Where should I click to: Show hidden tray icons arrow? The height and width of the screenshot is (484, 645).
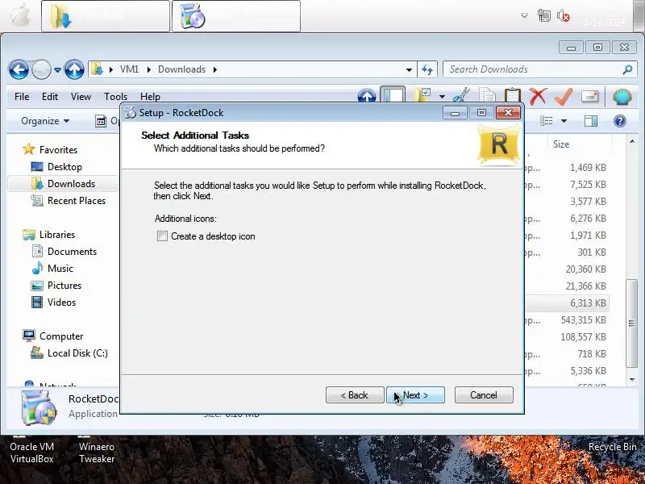pos(524,16)
